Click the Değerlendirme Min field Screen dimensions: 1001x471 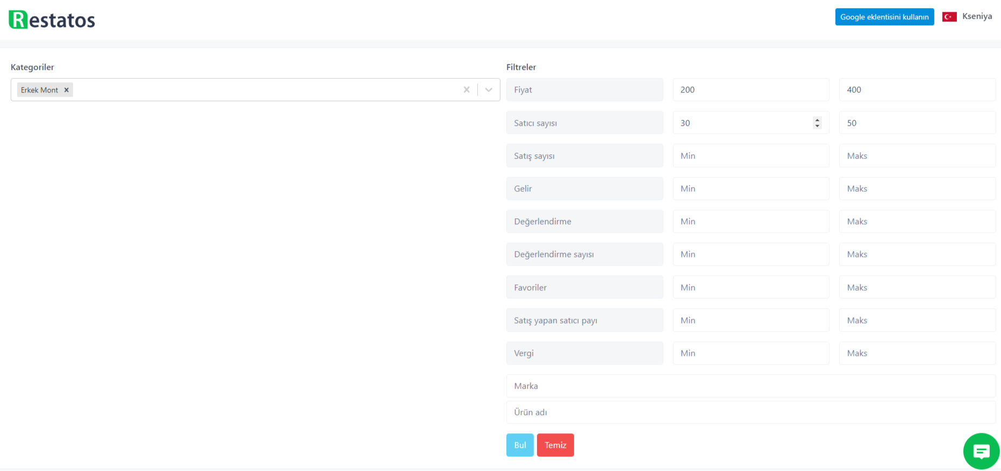pos(751,222)
